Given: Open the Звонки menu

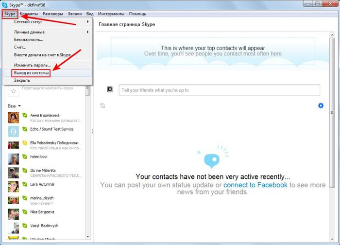Looking at the screenshot, I should click(x=75, y=14).
